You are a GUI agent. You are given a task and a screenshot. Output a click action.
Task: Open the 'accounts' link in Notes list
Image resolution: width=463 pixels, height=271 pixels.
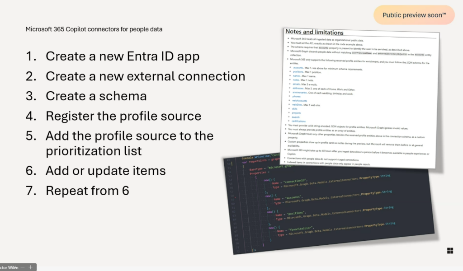[x=298, y=68]
